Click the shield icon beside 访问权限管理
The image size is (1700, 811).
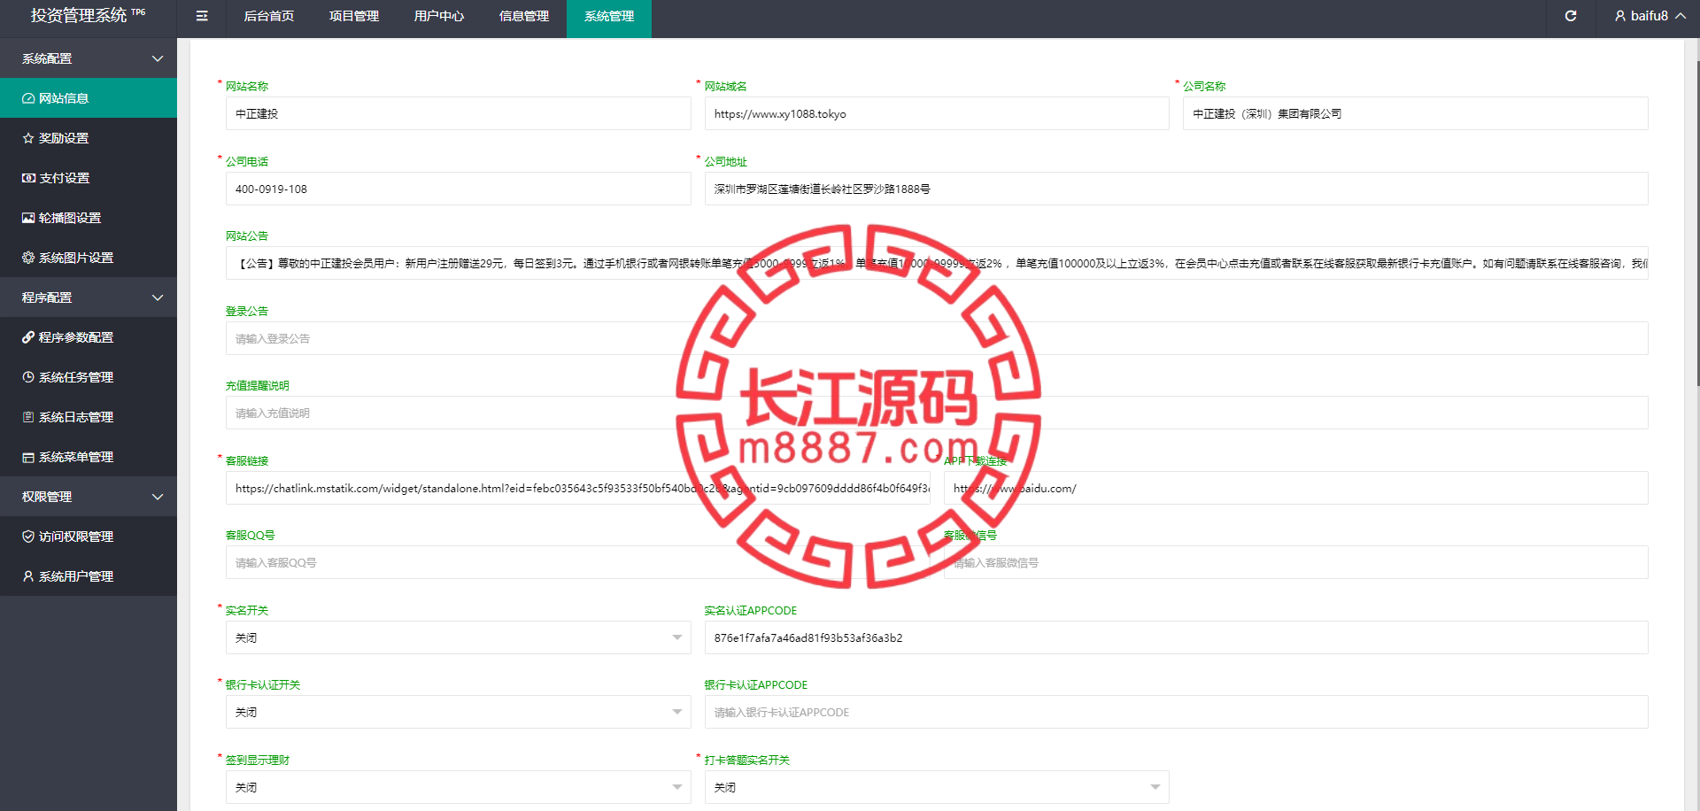click(x=28, y=537)
